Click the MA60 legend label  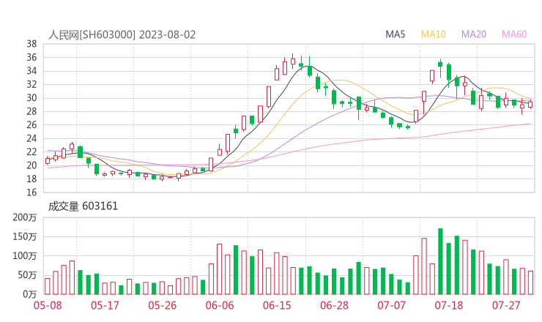[514, 34]
